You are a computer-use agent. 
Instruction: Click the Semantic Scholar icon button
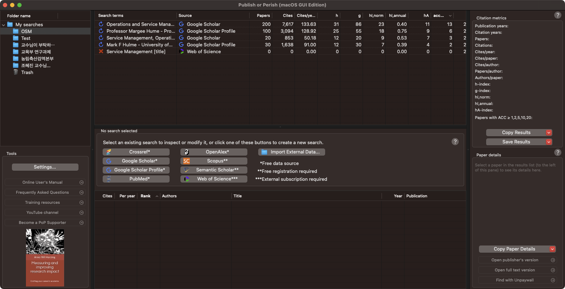coord(187,170)
